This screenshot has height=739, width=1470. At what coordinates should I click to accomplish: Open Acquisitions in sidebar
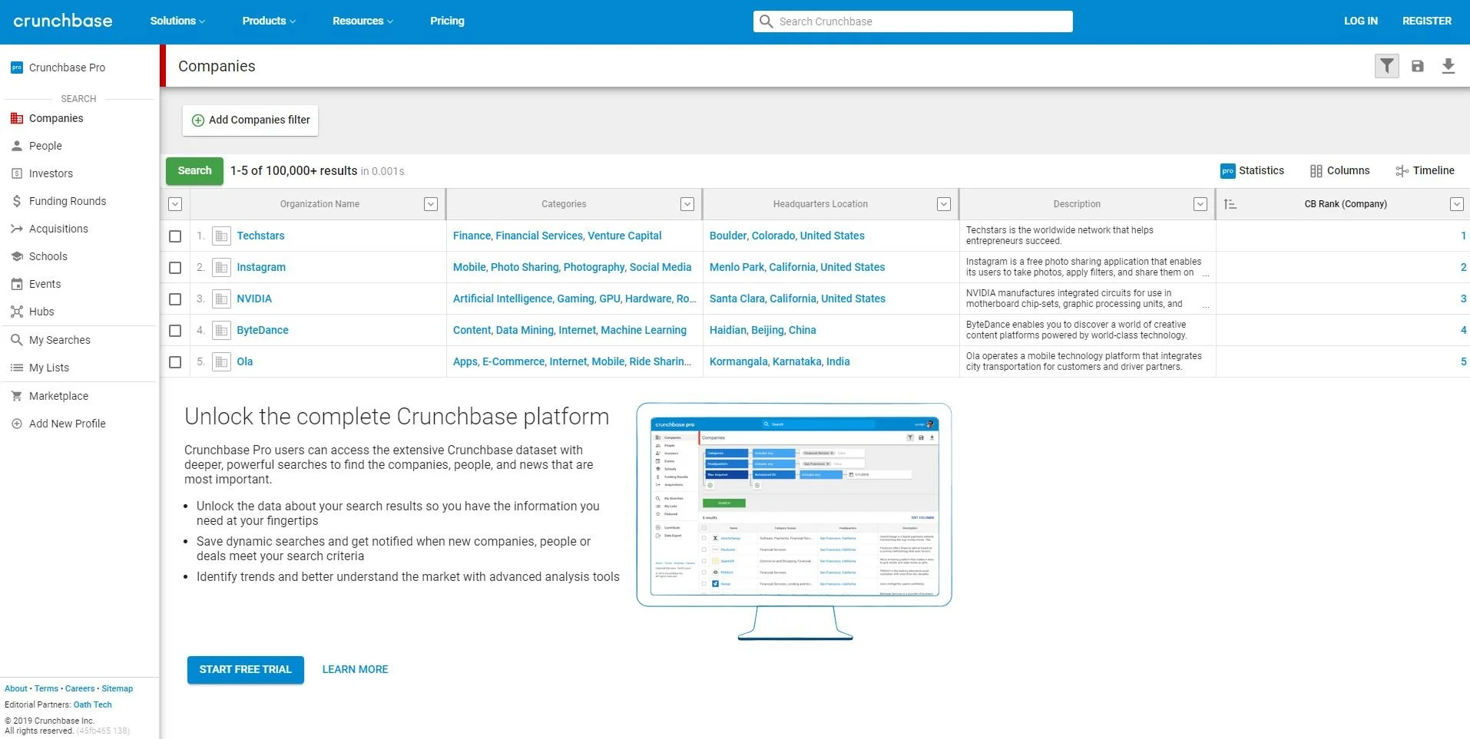[58, 229]
